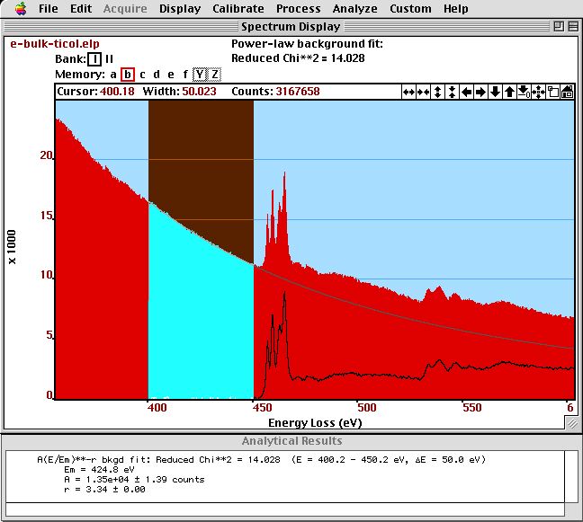Open the Calibrate menu
The height and width of the screenshot is (522, 583).
pyautogui.click(x=238, y=9)
